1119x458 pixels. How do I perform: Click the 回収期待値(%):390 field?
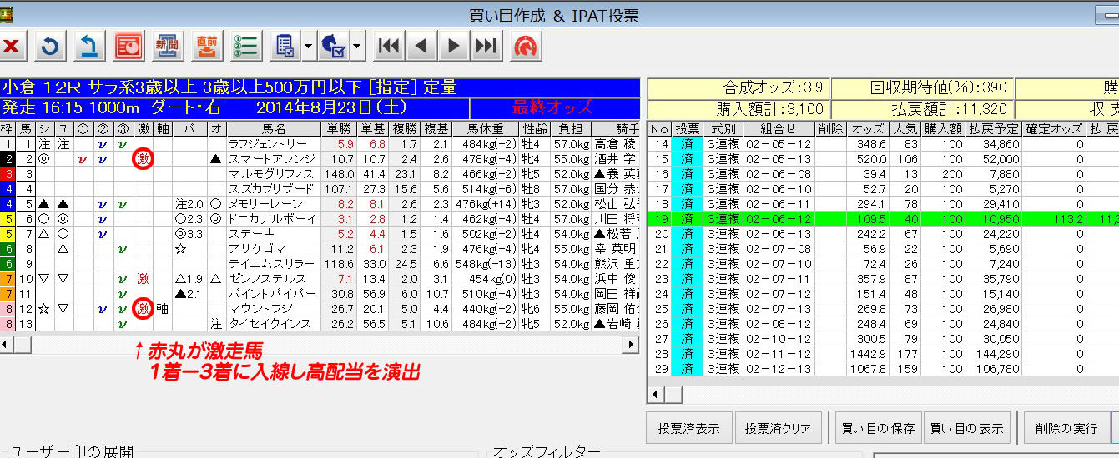click(x=922, y=87)
